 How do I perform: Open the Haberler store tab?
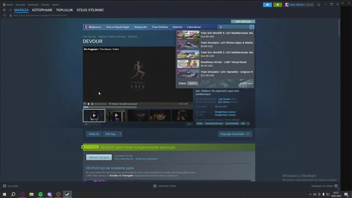point(177,27)
